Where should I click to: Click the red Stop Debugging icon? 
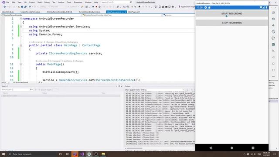click(x=96, y=7)
